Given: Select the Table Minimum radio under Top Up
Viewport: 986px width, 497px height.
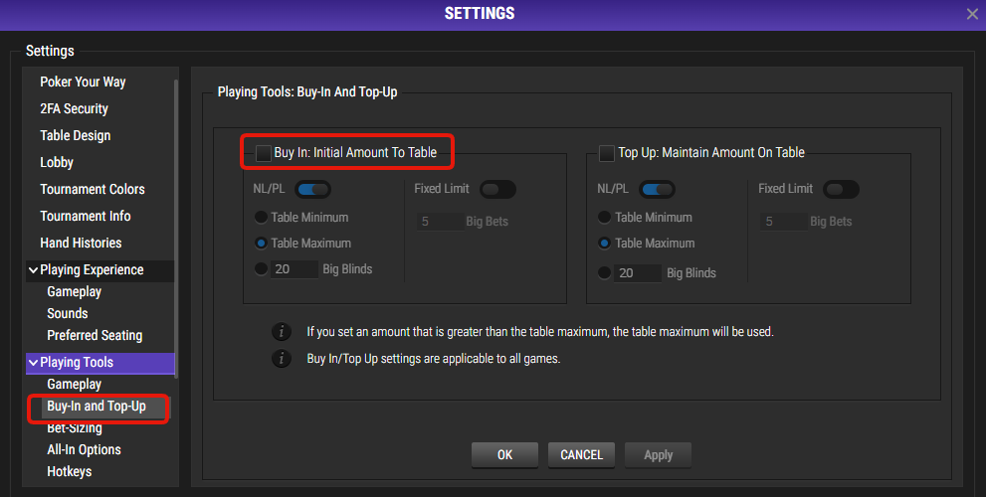Looking at the screenshot, I should click(604, 218).
